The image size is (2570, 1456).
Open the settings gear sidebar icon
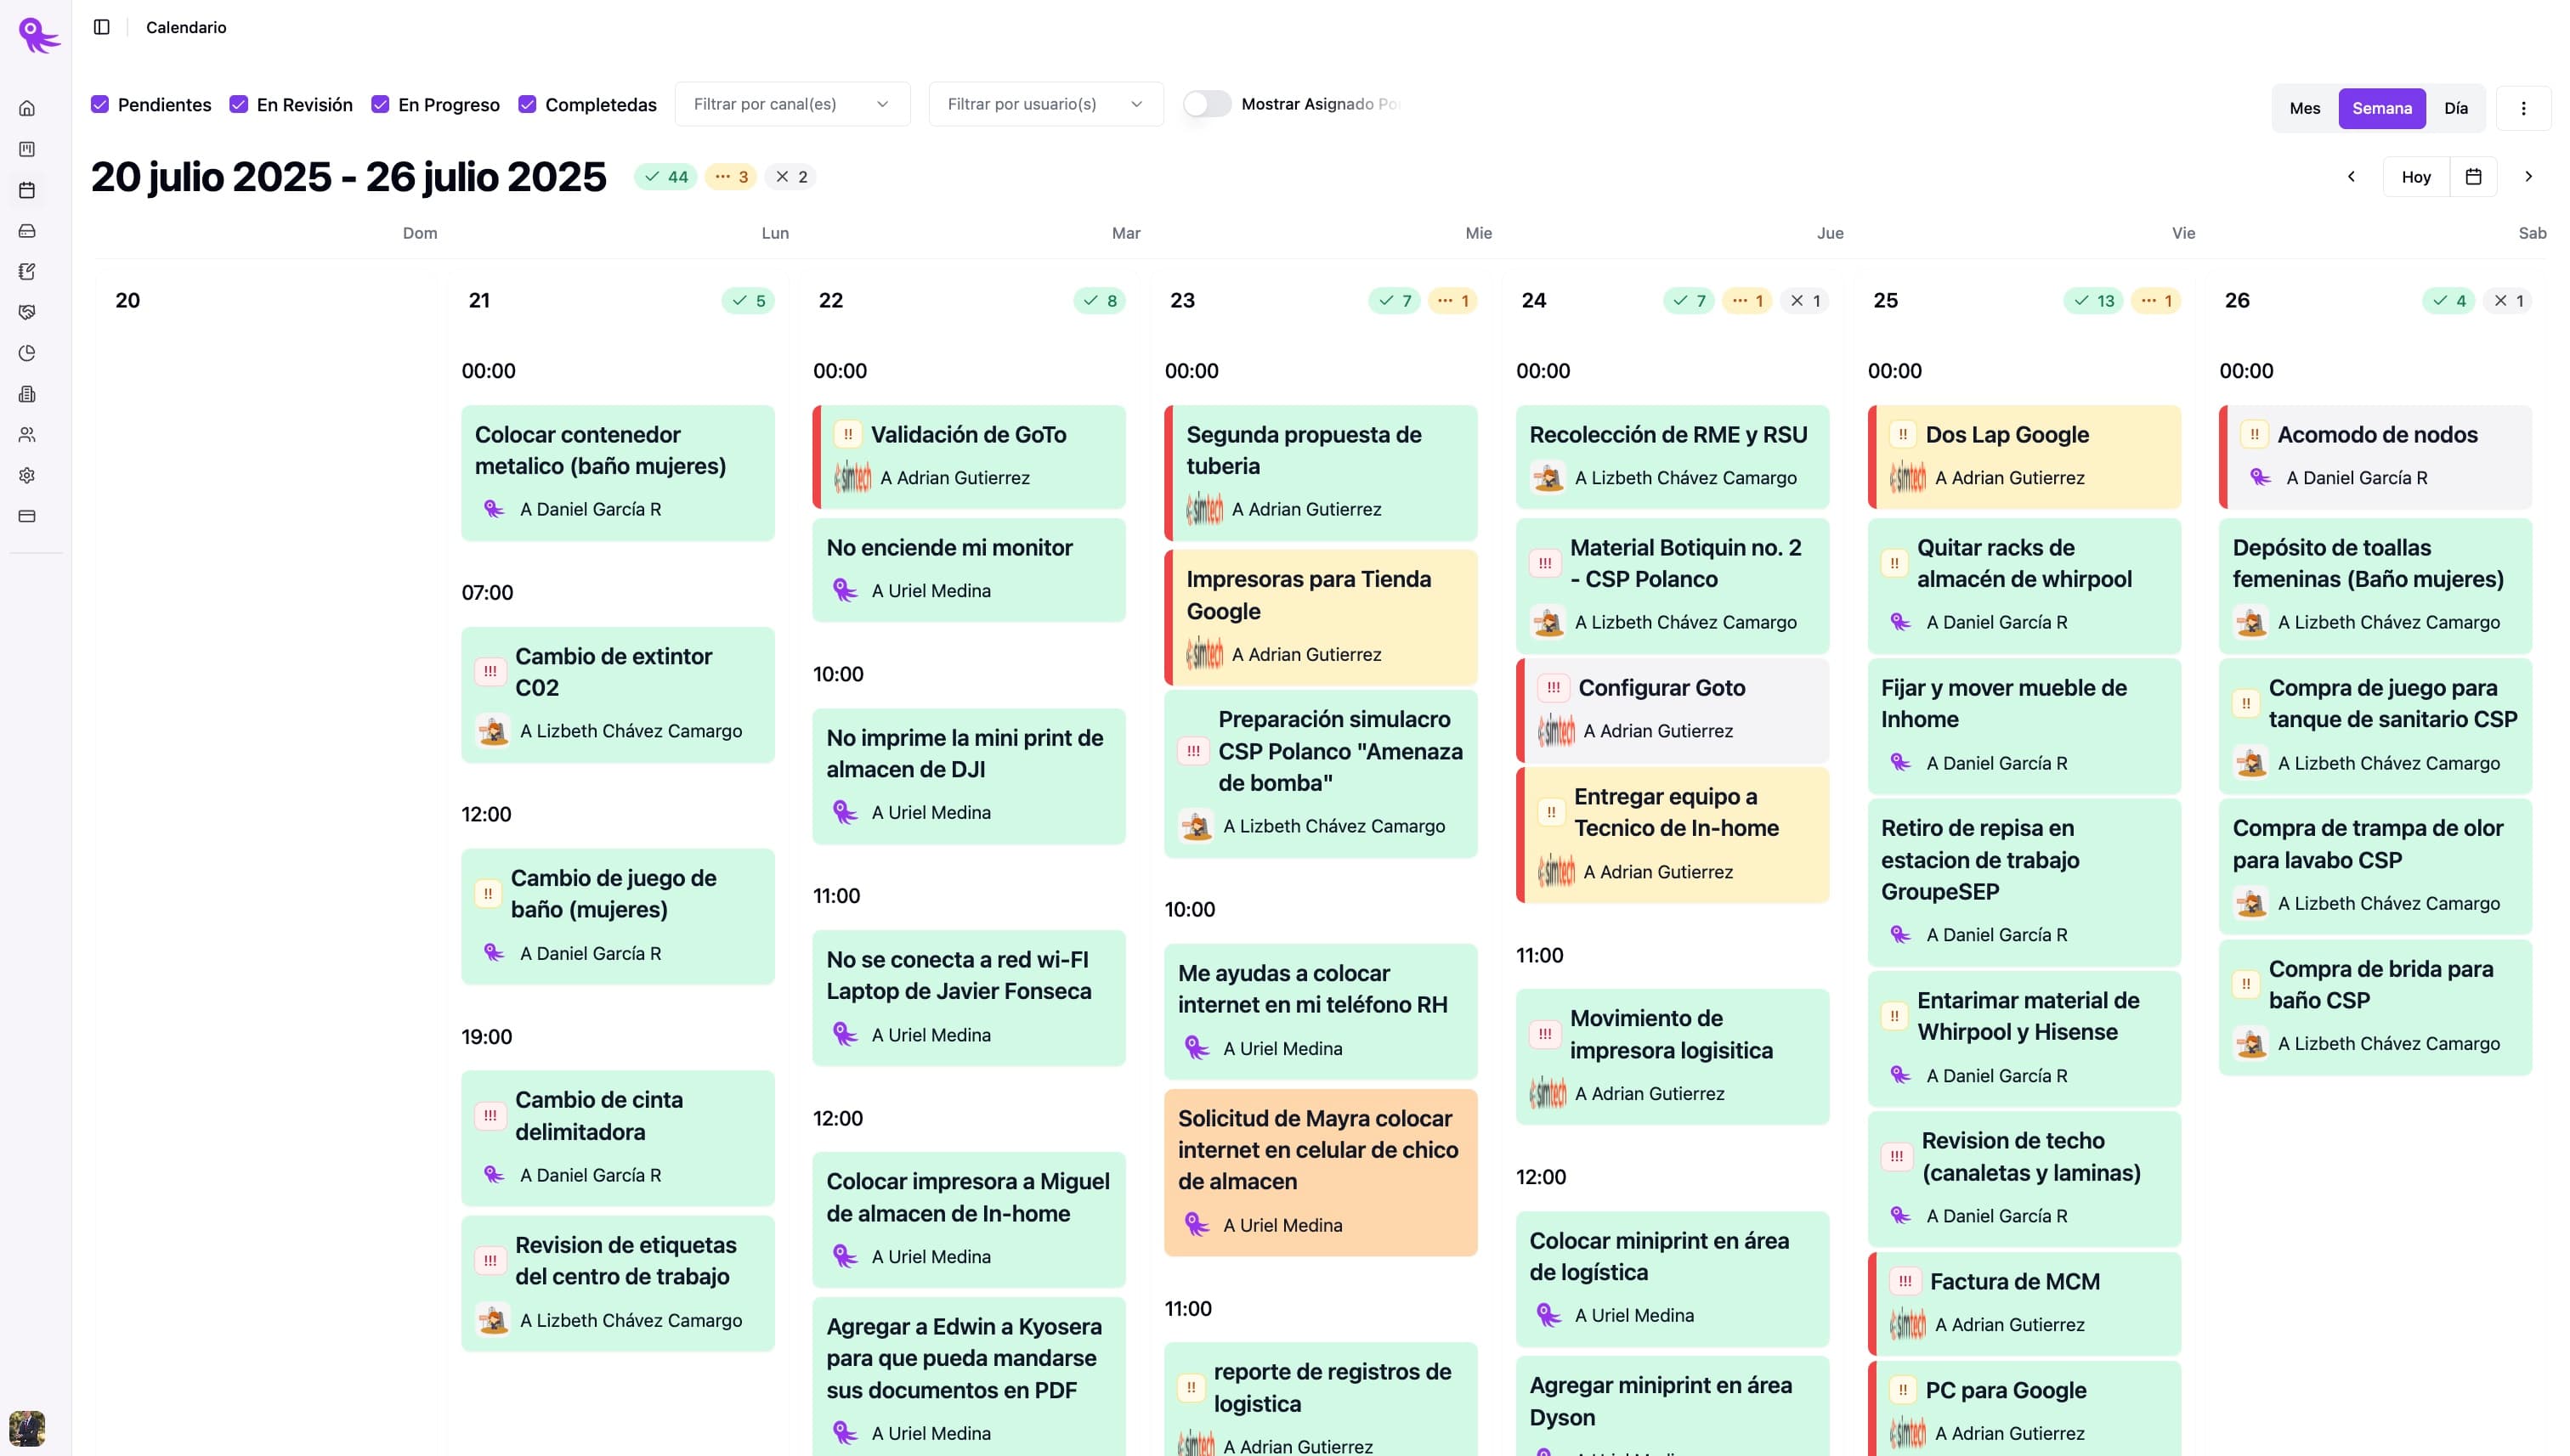[x=27, y=476]
